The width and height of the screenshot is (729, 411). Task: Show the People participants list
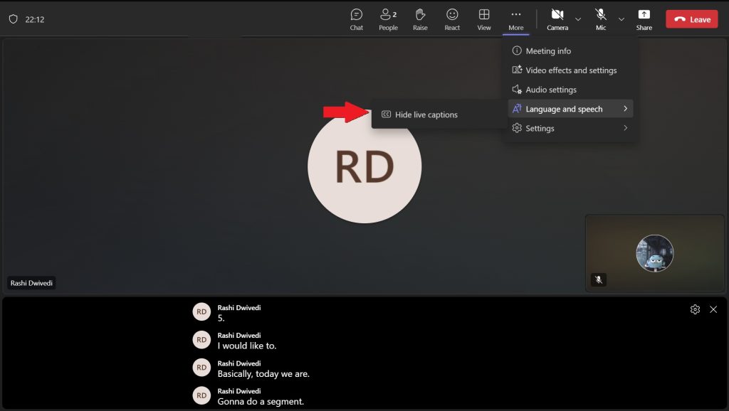[388, 19]
